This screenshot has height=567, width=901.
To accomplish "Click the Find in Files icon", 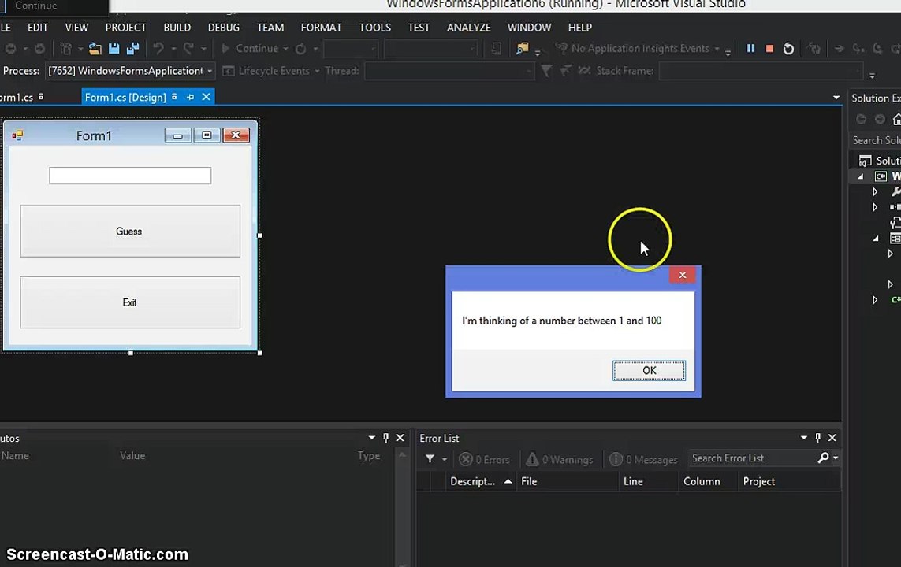I will point(522,49).
